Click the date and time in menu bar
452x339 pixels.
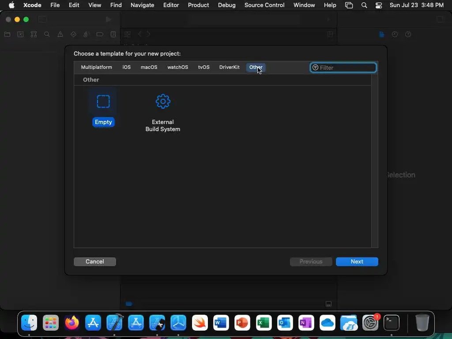click(x=417, y=5)
